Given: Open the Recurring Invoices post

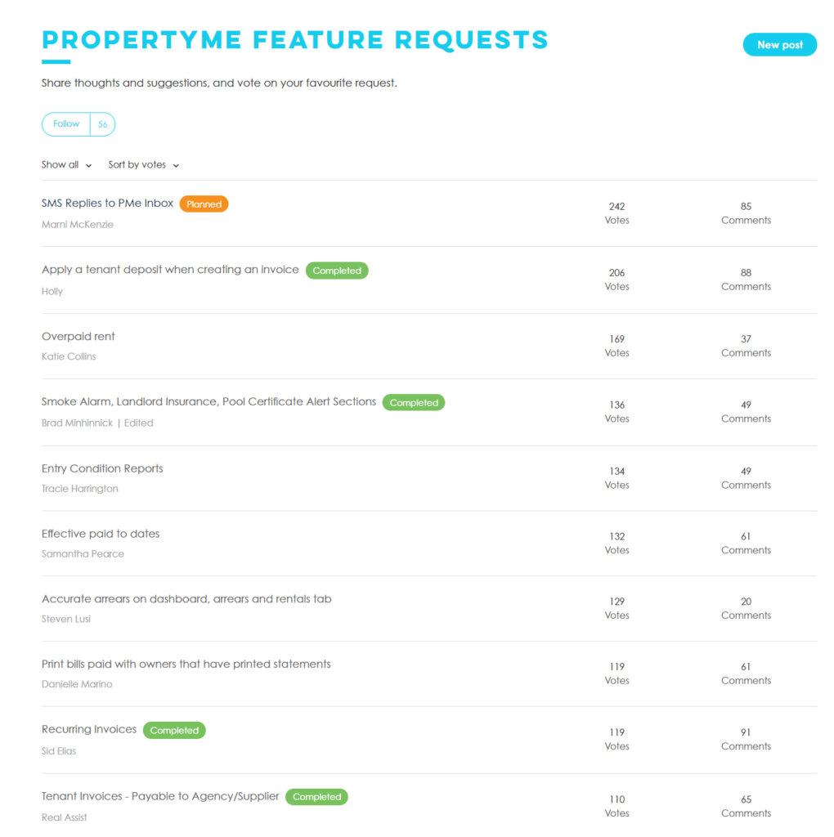Looking at the screenshot, I should point(89,729).
